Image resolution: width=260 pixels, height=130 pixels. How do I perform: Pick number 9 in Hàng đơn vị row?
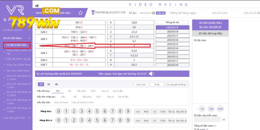pyautogui.click(x=128, y=120)
